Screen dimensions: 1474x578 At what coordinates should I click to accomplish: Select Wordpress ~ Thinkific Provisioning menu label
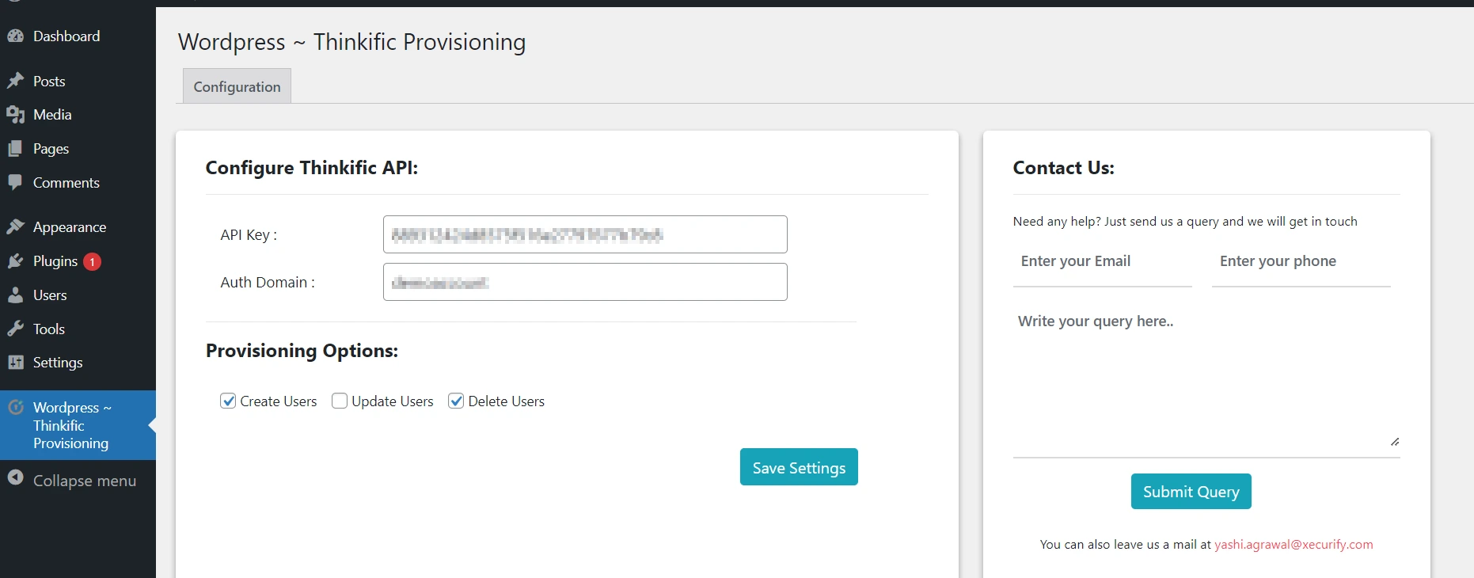coord(72,425)
